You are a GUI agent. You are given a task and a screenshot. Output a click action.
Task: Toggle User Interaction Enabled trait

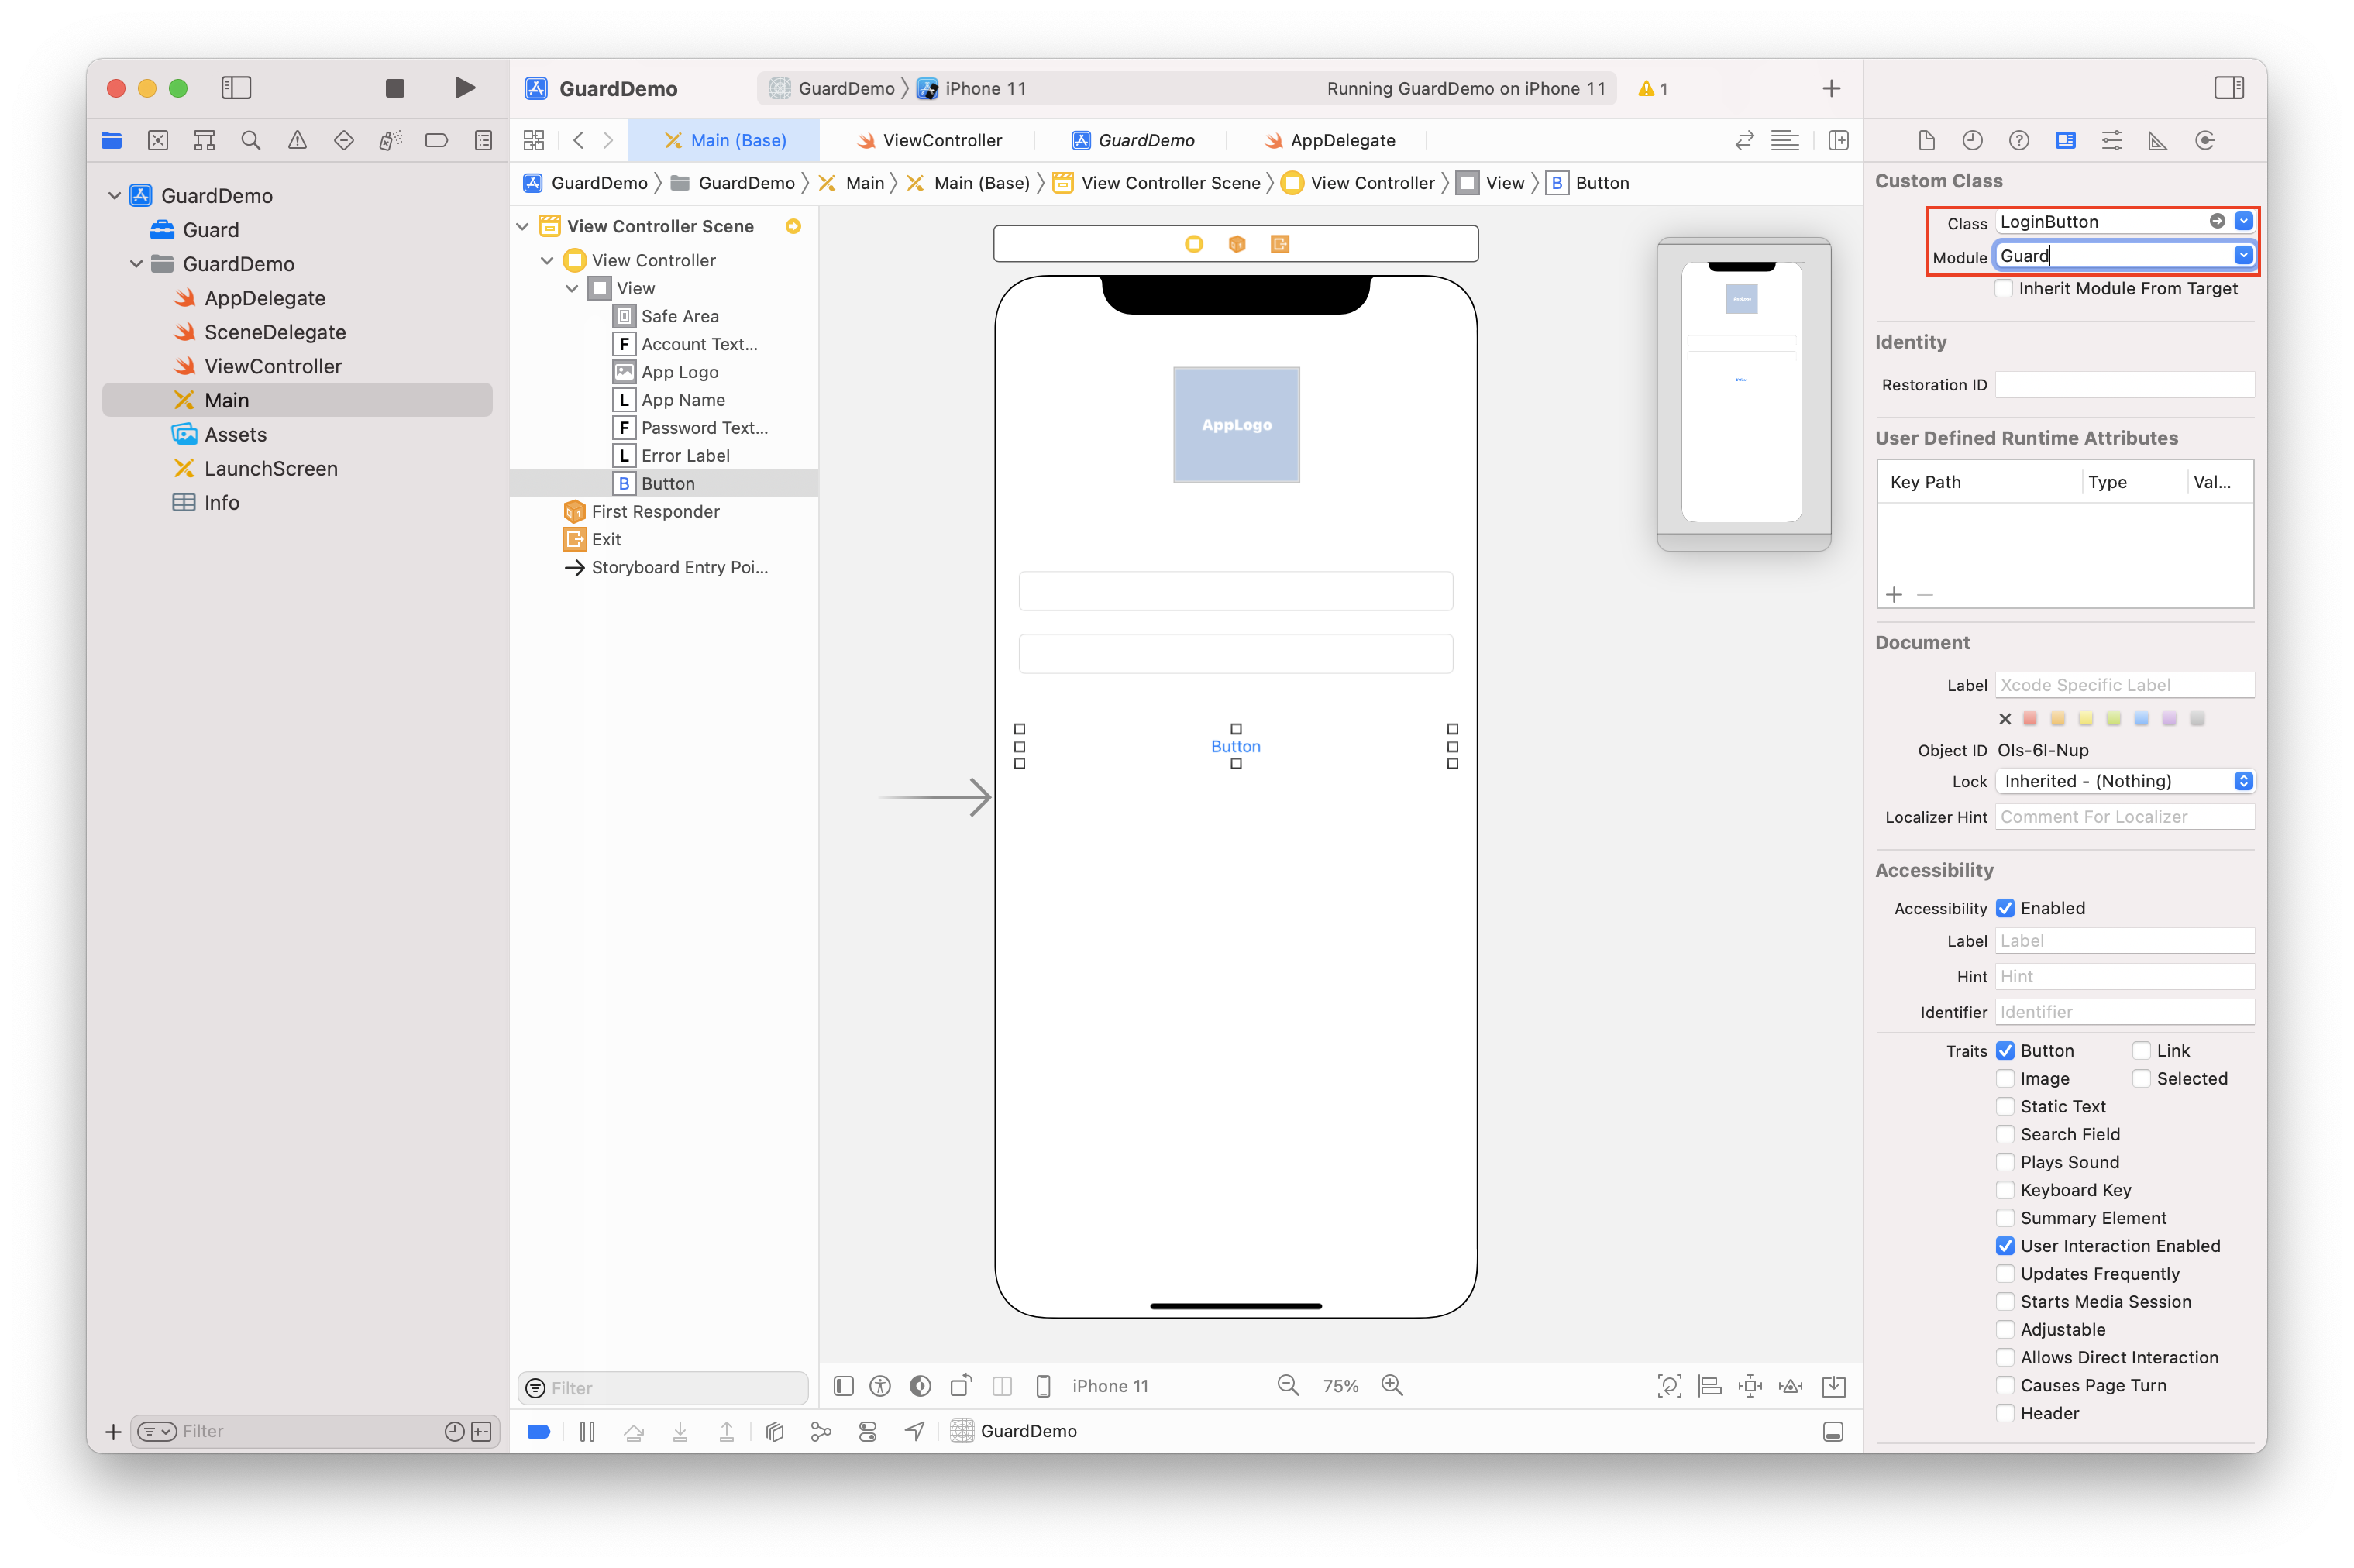coord(2005,1245)
